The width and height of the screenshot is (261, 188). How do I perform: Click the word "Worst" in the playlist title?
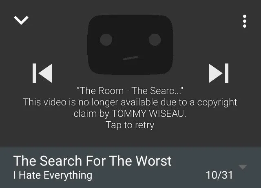pyautogui.click(x=153, y=161)
